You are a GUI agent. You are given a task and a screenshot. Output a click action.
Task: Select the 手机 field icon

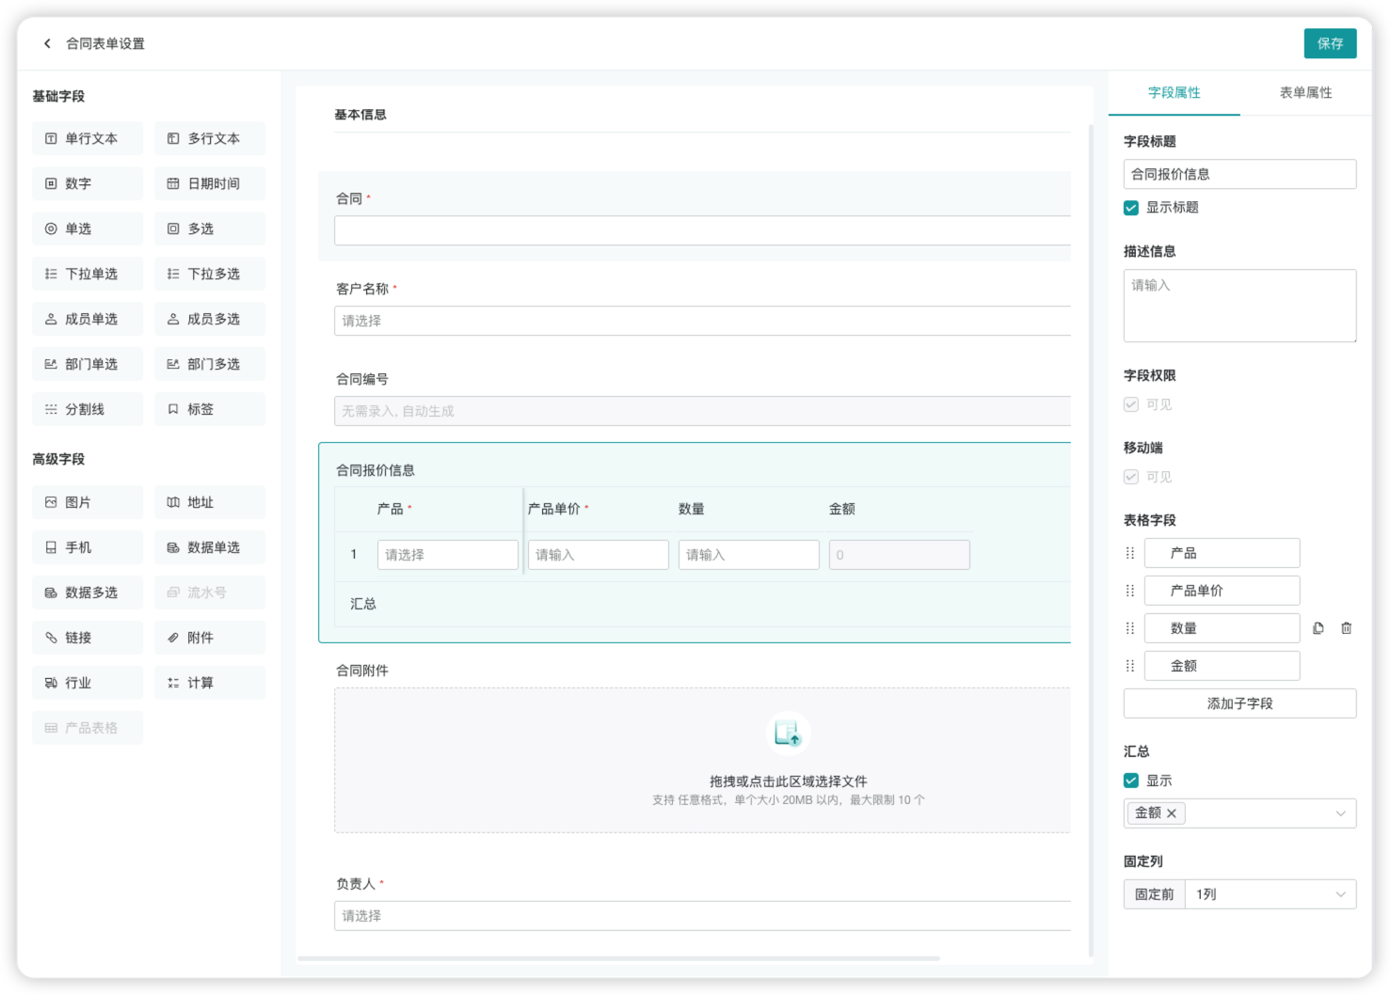(x=87, y=546)
